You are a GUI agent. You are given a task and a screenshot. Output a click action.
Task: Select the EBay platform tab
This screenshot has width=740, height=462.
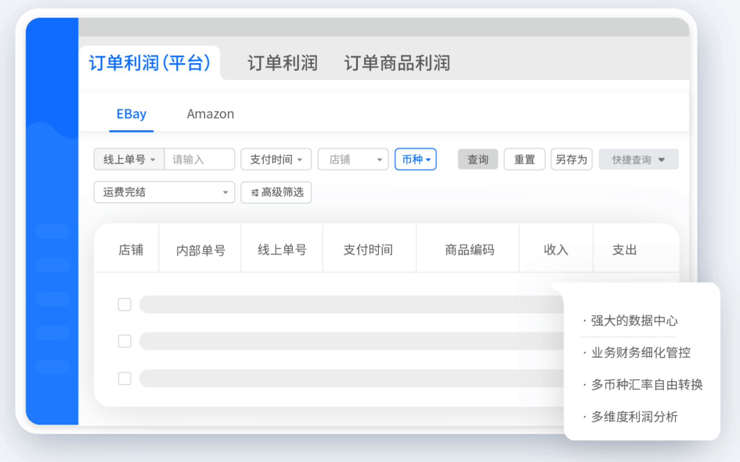(131, 114)
